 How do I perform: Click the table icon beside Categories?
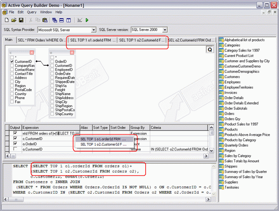(221, 45)
